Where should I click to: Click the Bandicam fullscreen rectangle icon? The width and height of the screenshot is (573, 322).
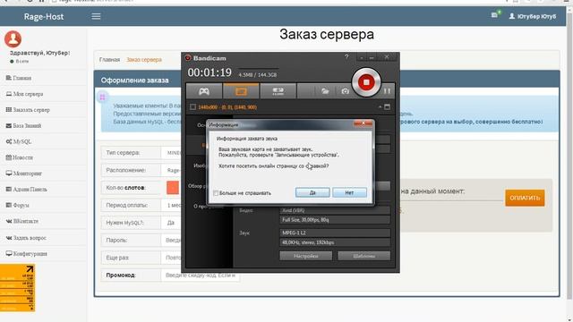pos(387,107)
